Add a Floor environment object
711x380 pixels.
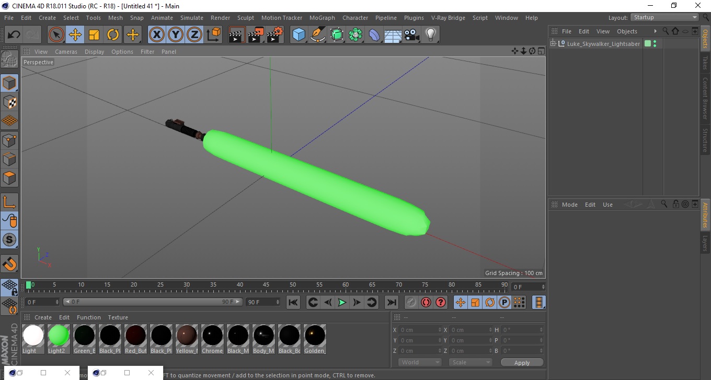pyautogui.click(x=393, y=35)
